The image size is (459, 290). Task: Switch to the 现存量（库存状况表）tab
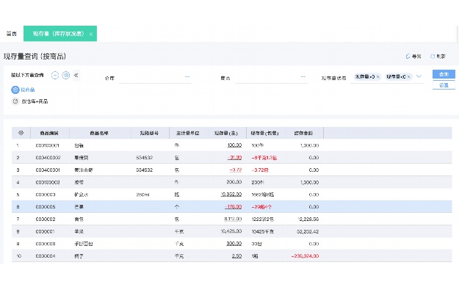[x=59, y=34]
